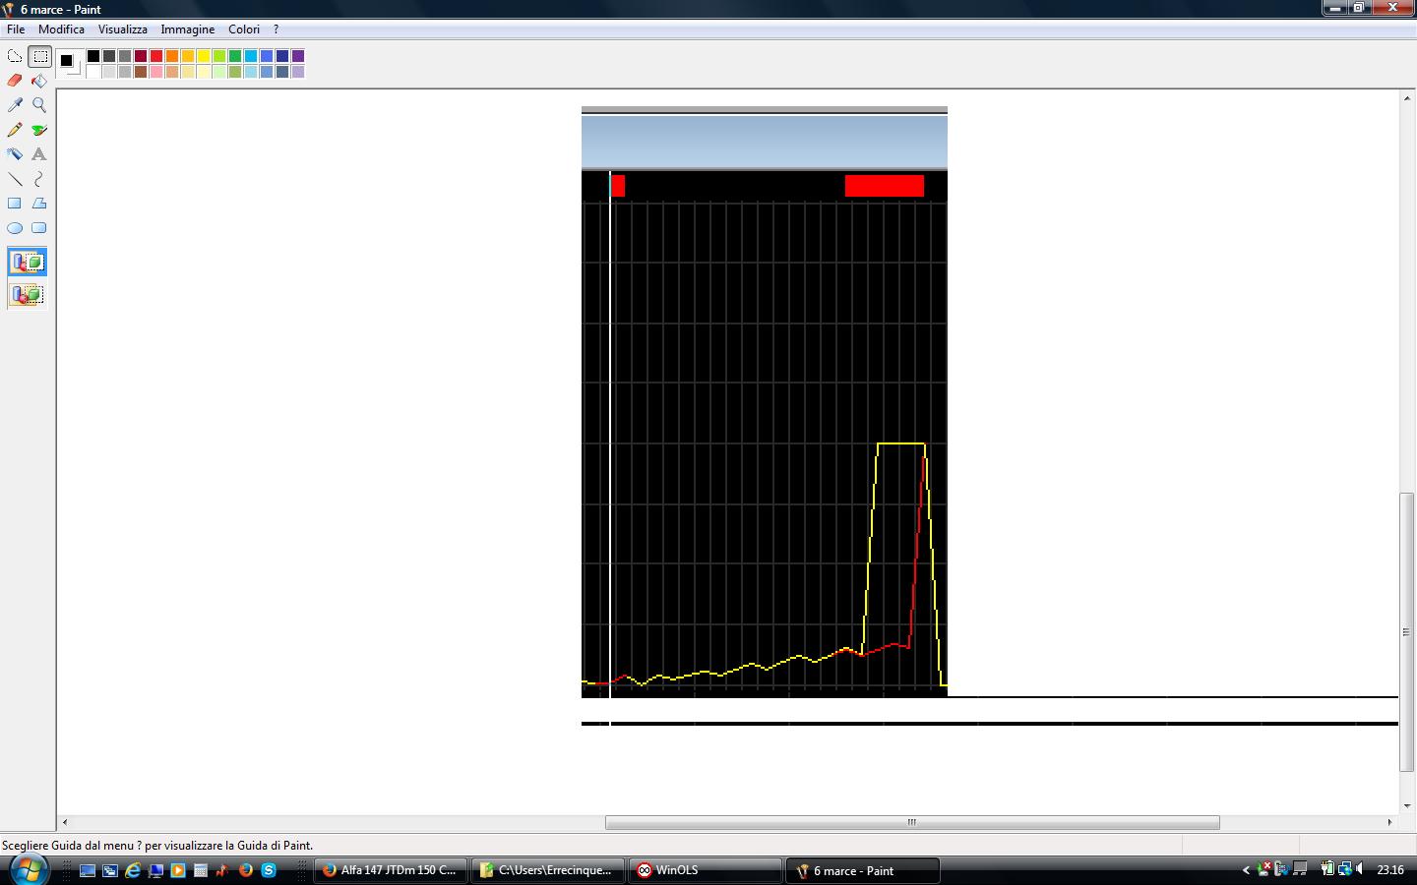Pick the Eraser tool
1417x885 pixels.
[15, 81]
